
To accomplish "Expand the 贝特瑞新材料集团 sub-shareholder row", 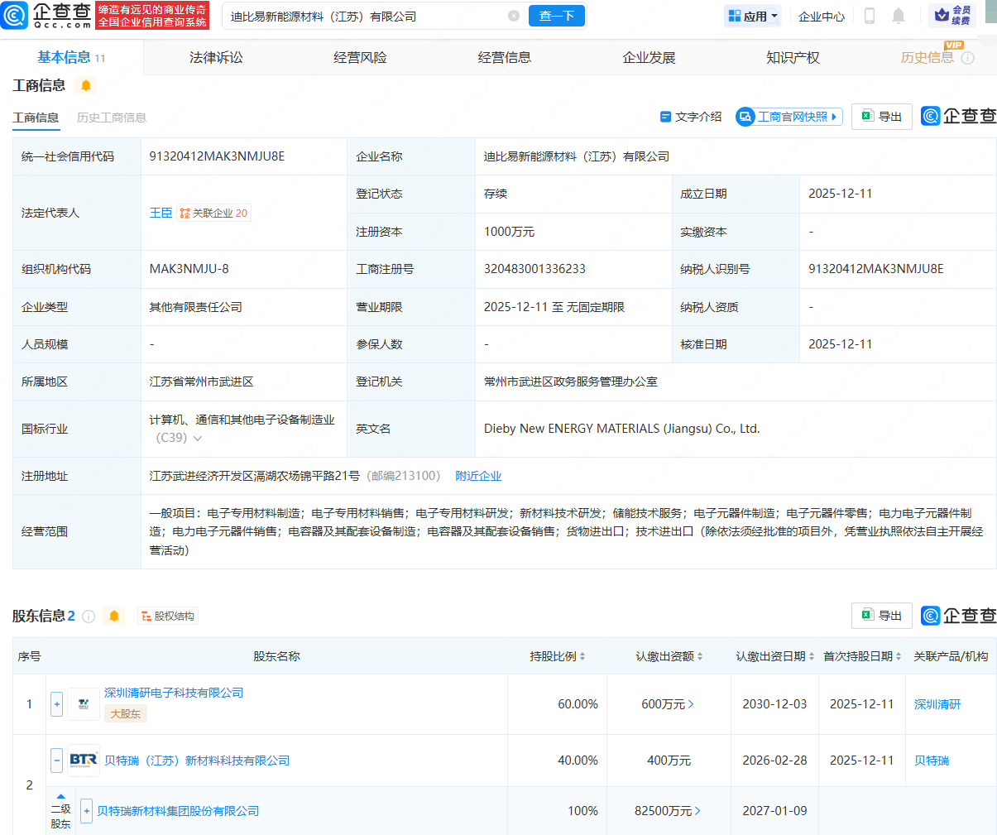I will click(86, 811).
